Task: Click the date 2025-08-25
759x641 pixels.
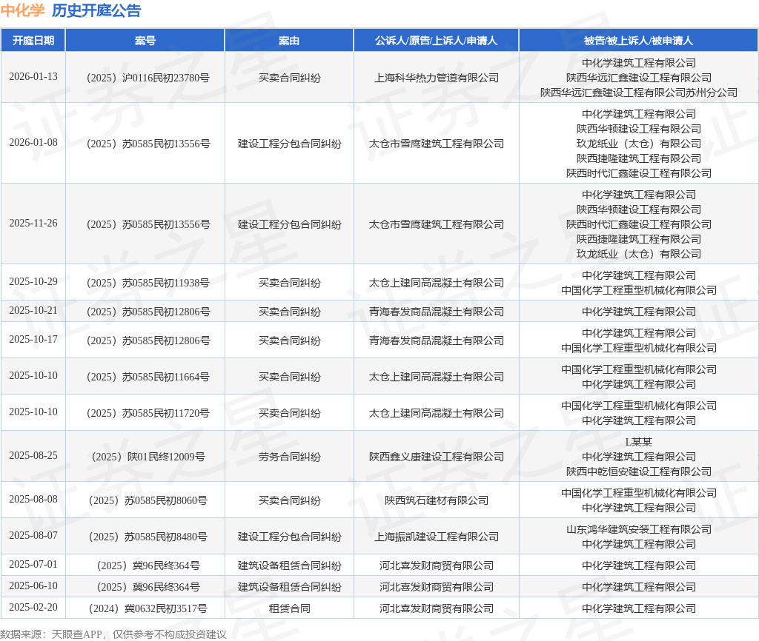Action: coord(33,455)
